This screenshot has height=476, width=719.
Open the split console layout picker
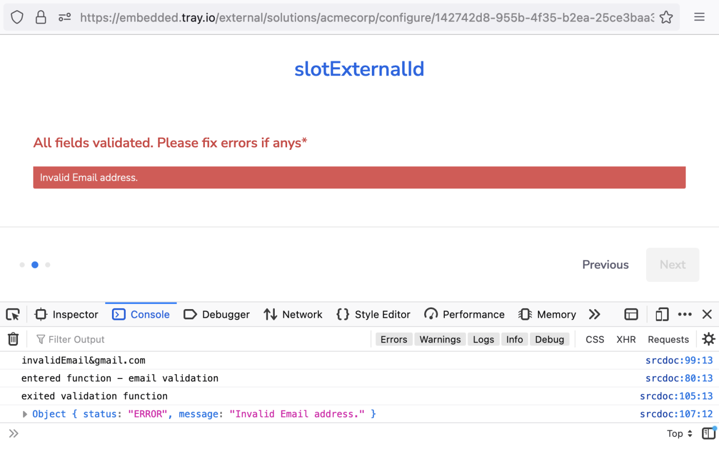631,314
